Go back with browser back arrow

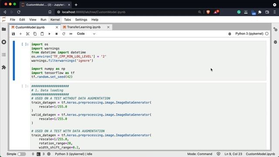[x=5, y=12]
